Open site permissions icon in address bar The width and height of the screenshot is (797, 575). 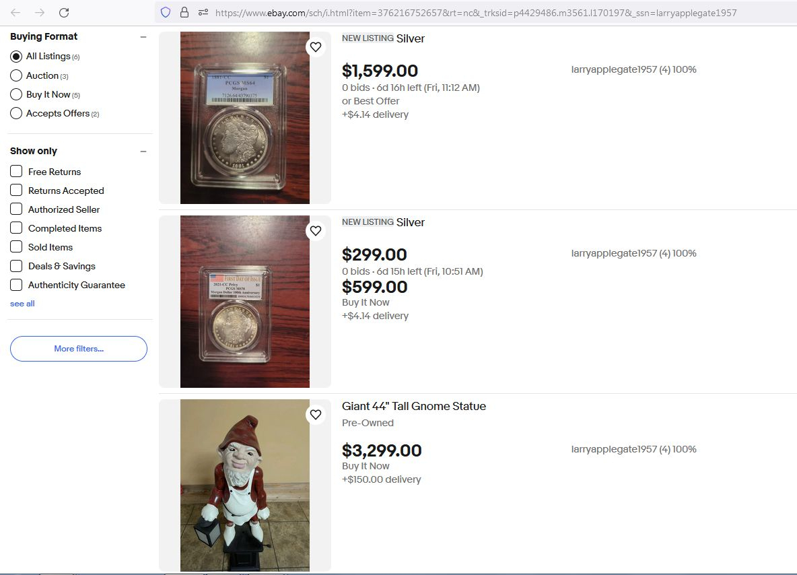pyautogui.click(x=203, y=13)
